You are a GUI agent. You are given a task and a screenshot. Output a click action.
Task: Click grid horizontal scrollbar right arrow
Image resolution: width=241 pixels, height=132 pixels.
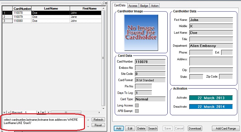point(99,113)
